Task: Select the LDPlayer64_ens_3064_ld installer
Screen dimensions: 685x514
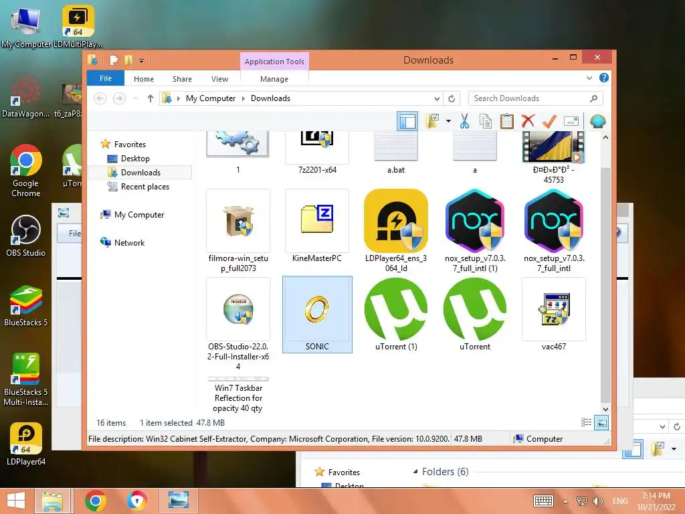Action: pos(396,231)
